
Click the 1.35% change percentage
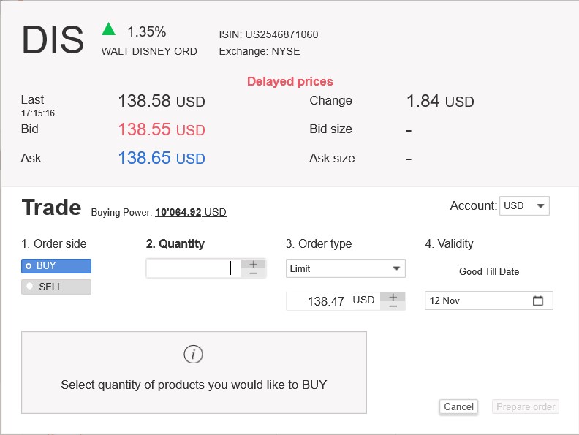147,31
